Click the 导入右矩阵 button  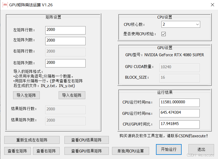tap(72, 95)
